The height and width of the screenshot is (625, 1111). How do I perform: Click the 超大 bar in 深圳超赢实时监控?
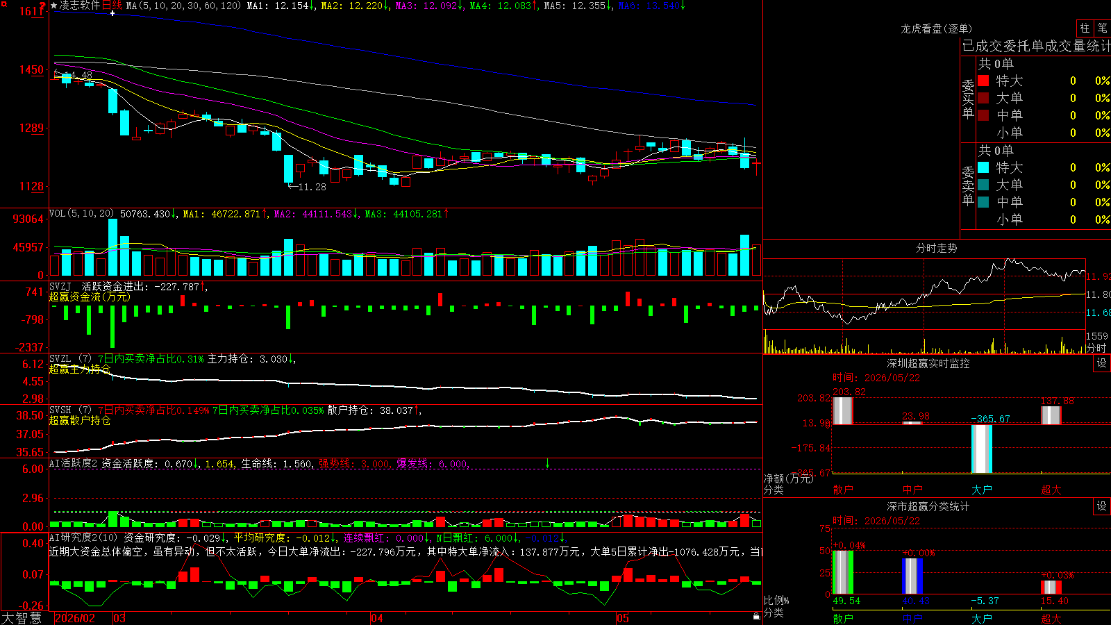[1051, 415]
